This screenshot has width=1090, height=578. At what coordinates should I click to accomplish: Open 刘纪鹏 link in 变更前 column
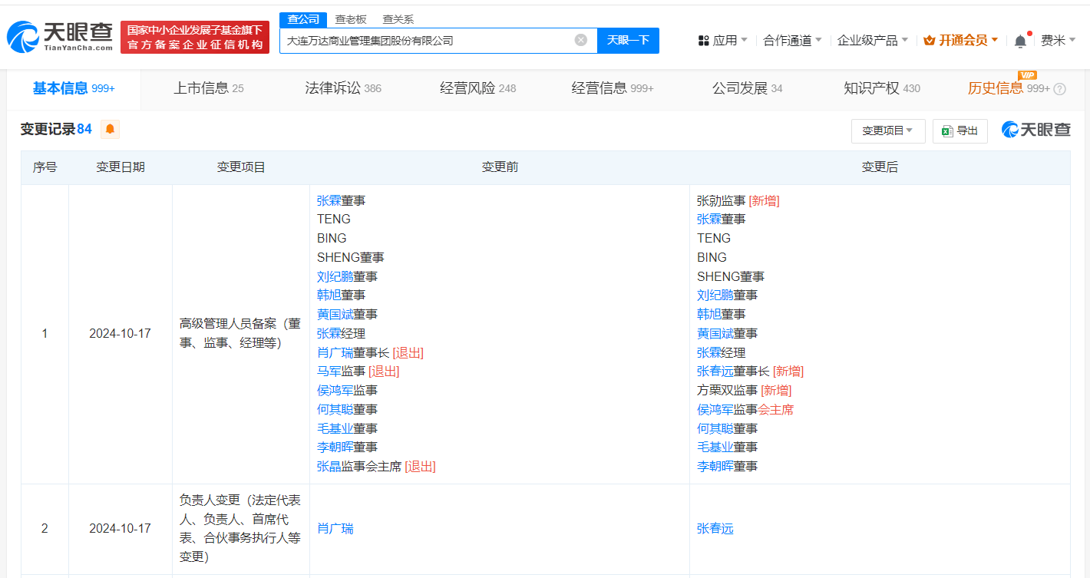click(335, 276)
